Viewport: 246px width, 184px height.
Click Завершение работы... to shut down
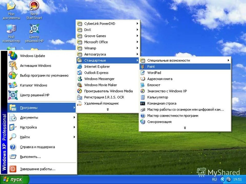(42, 169)
